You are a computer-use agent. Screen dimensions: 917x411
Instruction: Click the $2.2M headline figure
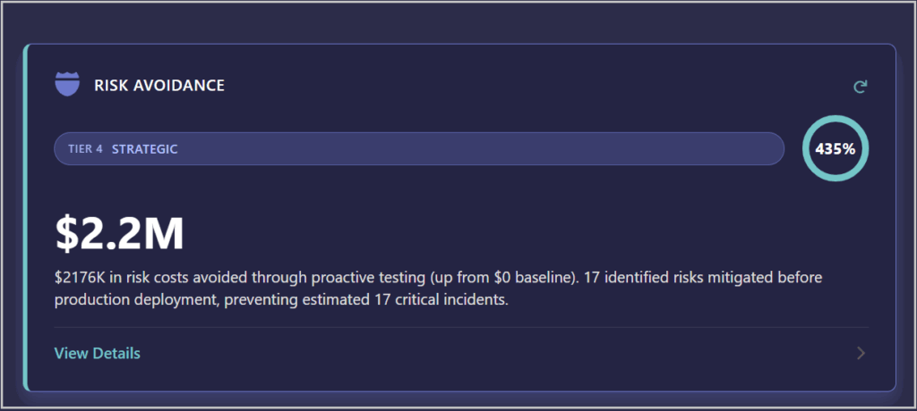119,233
